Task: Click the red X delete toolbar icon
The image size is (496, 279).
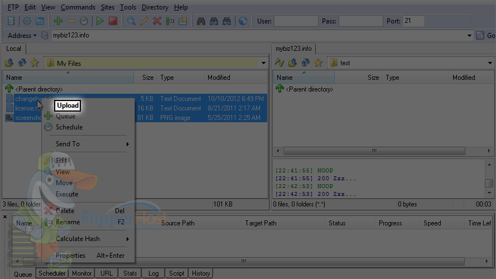Action: (x=157, y=21)
